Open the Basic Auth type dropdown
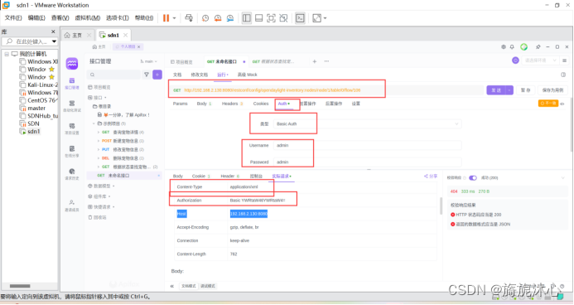 (x=367, y=124)
